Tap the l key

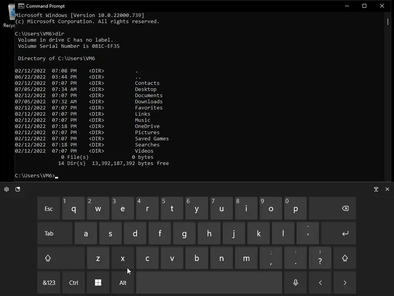coord(283,233)
